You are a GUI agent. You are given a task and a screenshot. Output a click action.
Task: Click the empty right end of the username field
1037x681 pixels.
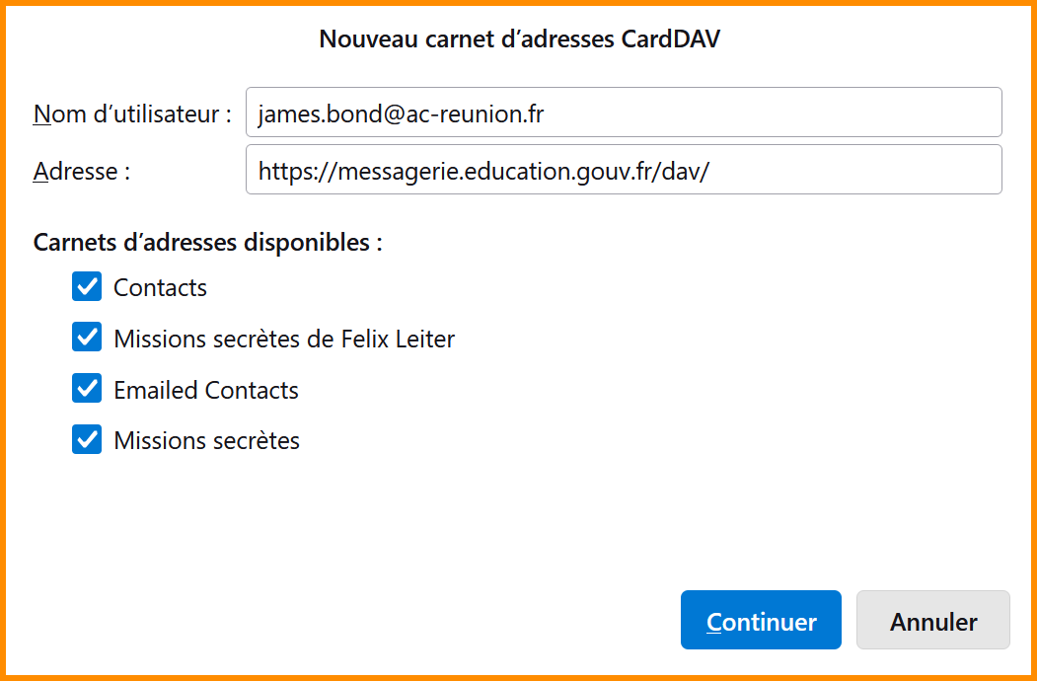coord(888,113)
